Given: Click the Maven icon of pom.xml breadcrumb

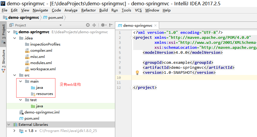Looking at the screenshot, I should click(45, 17).
